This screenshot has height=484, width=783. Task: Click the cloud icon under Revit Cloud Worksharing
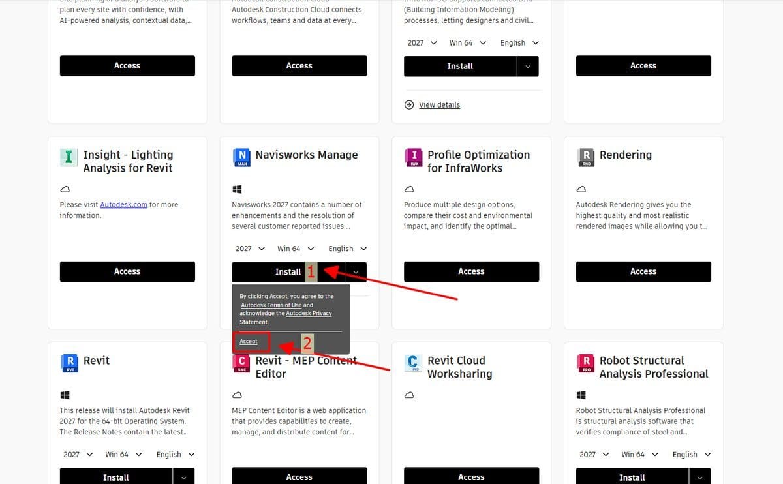pyautogui.click(x=409, y=395)
